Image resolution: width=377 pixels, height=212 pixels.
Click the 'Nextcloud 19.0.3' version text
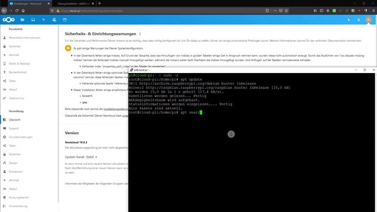(76, 143)
